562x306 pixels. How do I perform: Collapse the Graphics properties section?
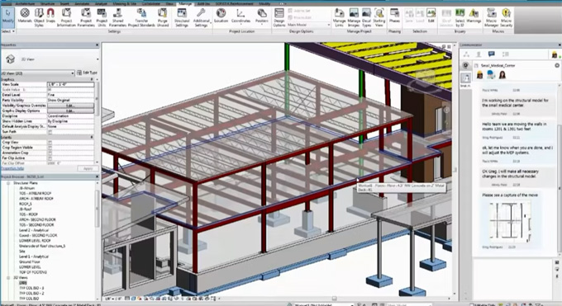[x=92, y=79]
